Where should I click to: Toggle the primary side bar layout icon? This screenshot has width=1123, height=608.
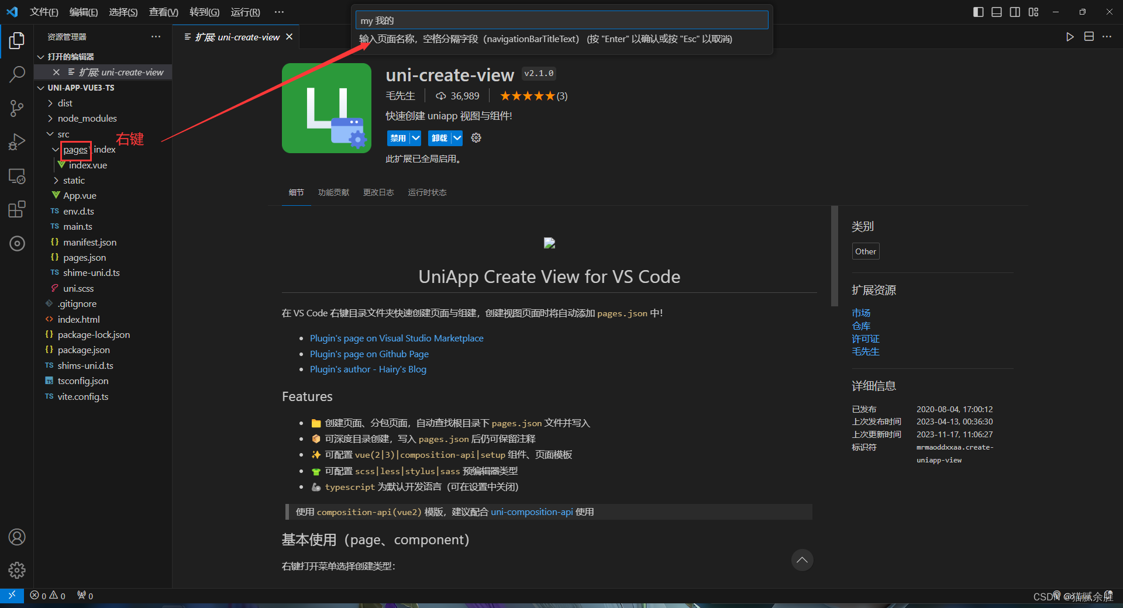point(979,12)
